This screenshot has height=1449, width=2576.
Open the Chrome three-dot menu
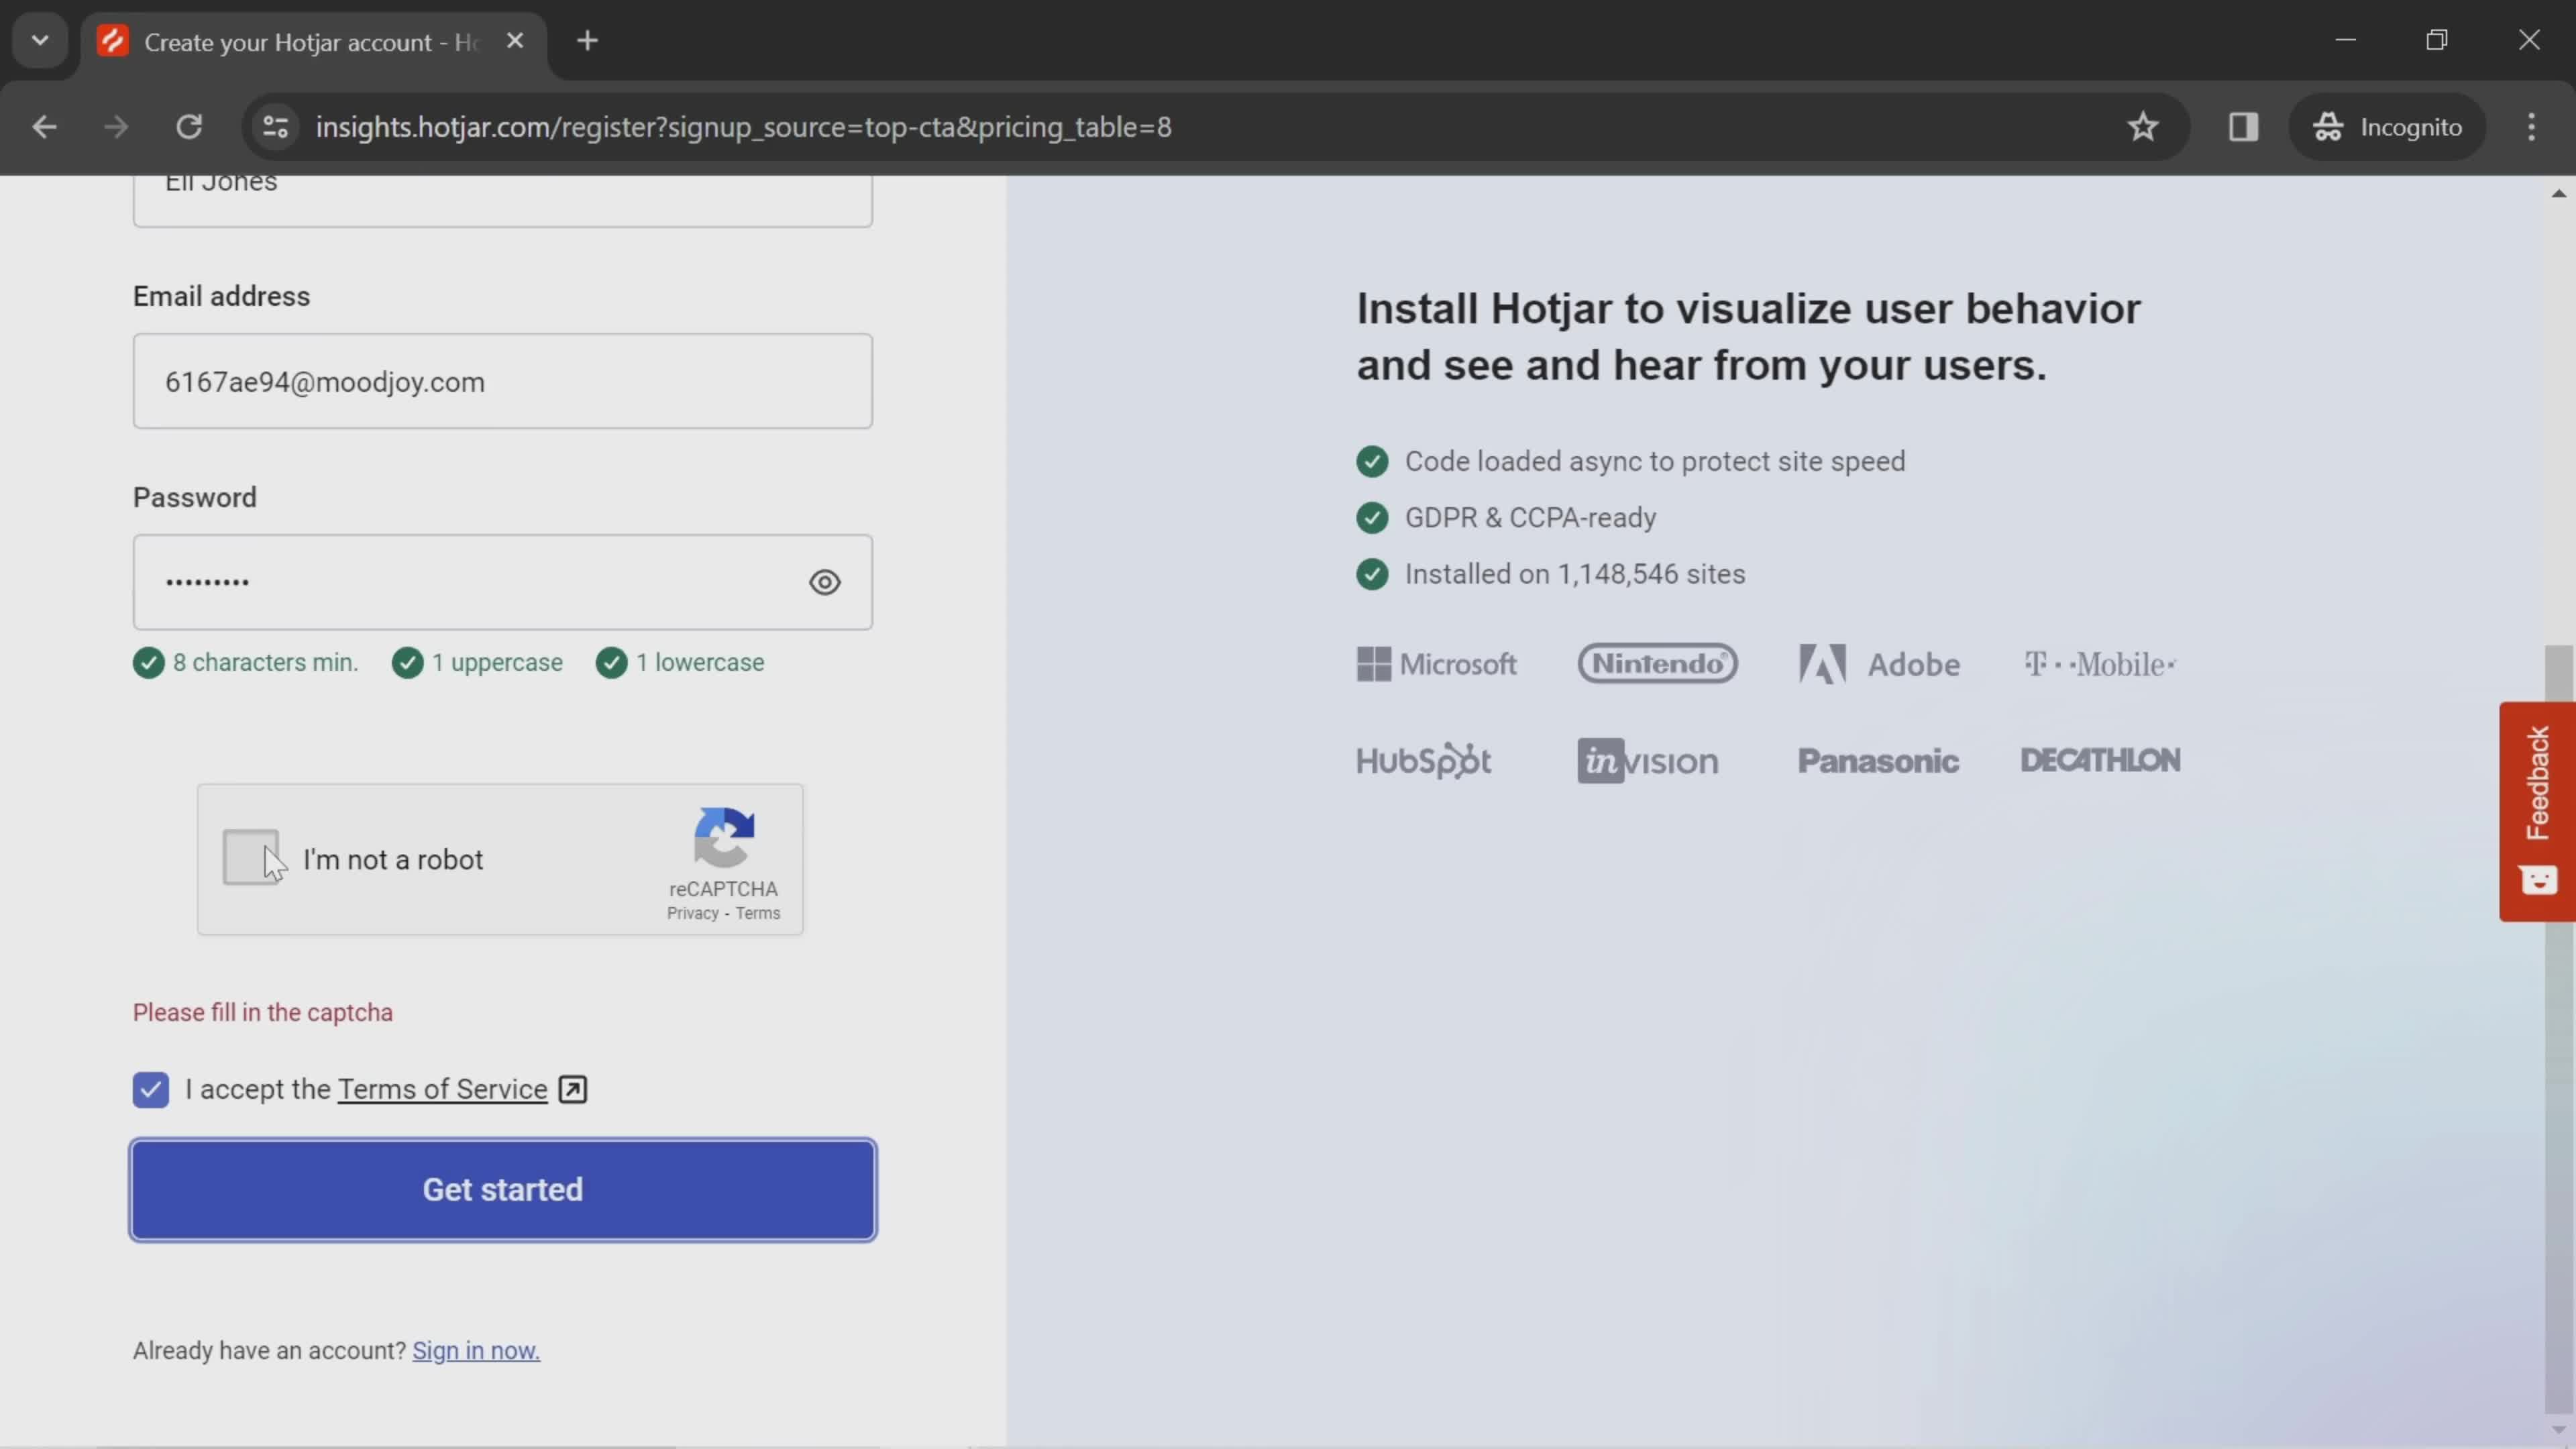[x=2531, y=127]
